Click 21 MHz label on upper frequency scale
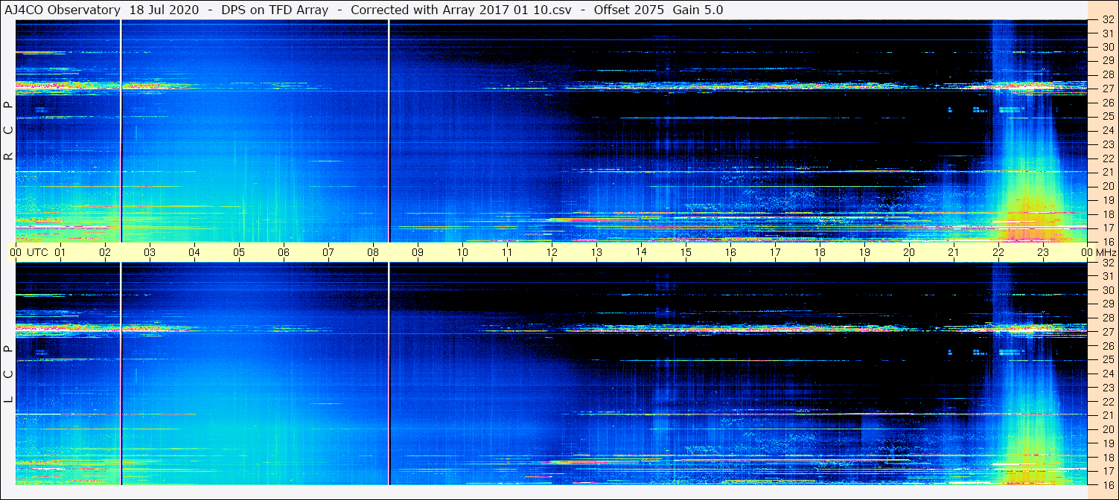Viewport: 1119px width, 500px height. tap(1107, 172)
